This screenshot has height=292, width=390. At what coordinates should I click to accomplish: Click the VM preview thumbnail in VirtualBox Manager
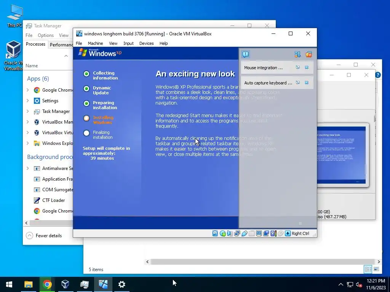point(342,155)
